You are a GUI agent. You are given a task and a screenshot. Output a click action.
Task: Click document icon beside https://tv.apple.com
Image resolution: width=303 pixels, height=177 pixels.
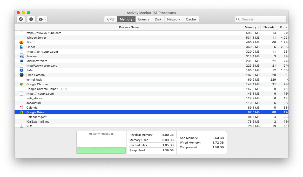tap(22, 94)
